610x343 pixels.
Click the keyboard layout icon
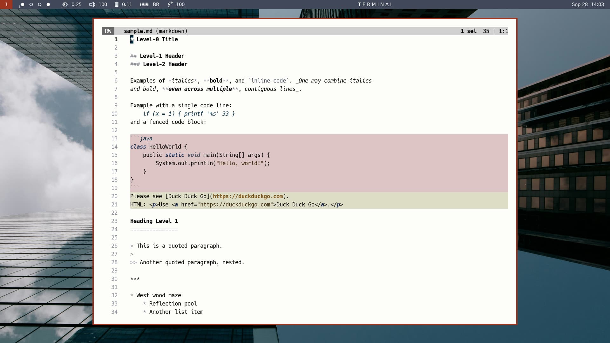point(144,4)
